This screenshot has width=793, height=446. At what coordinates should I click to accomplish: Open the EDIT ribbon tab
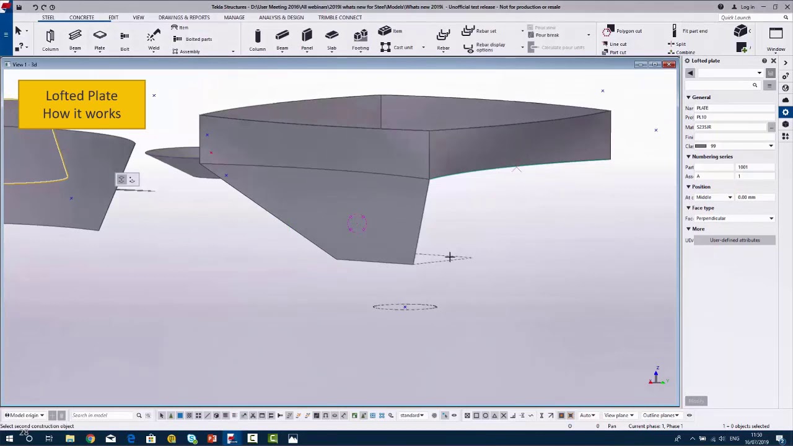coord(113,17)
